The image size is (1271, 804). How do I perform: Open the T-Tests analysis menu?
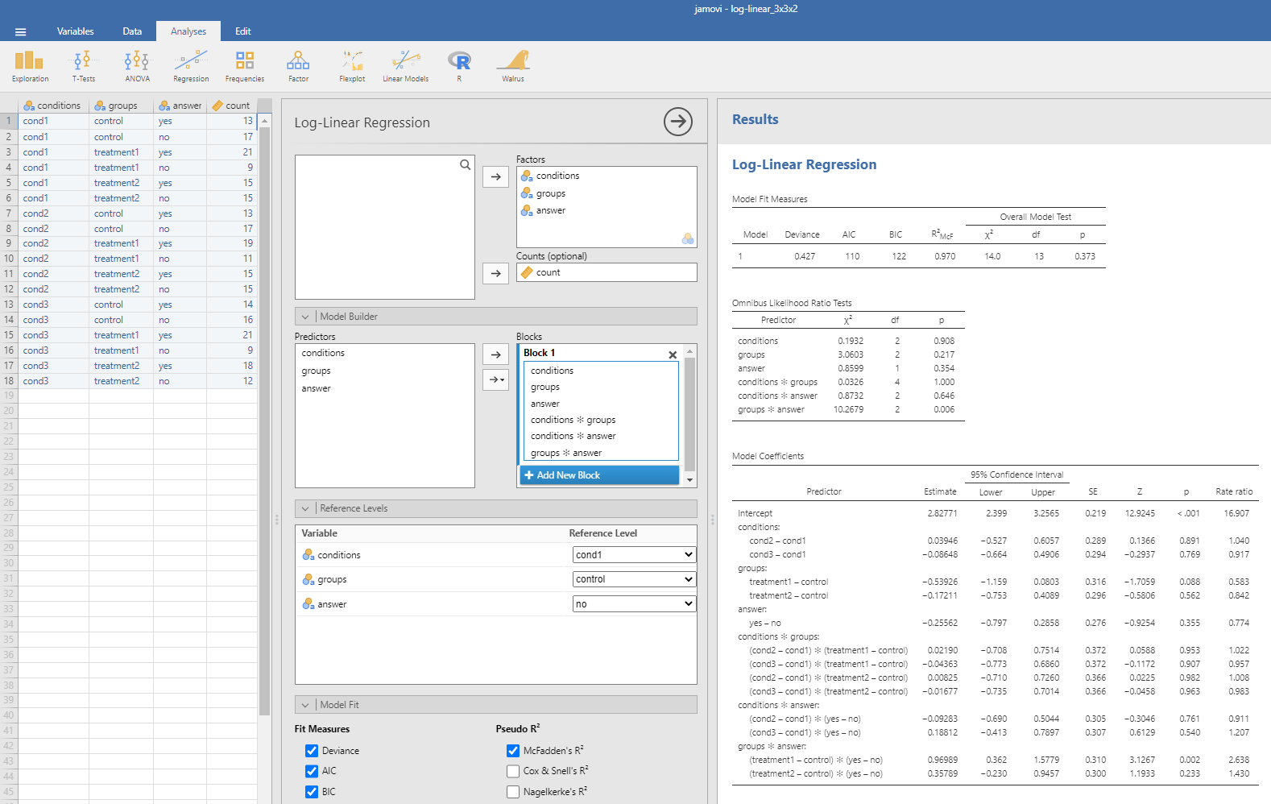pyautogui.click(x=84, y=66)
